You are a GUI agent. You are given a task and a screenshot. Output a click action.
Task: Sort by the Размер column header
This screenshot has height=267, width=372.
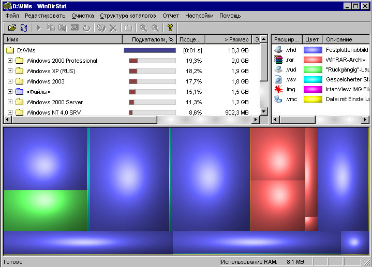229,39
